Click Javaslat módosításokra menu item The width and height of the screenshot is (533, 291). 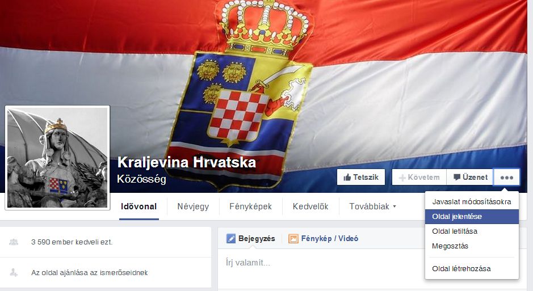[x=472, y=202]
